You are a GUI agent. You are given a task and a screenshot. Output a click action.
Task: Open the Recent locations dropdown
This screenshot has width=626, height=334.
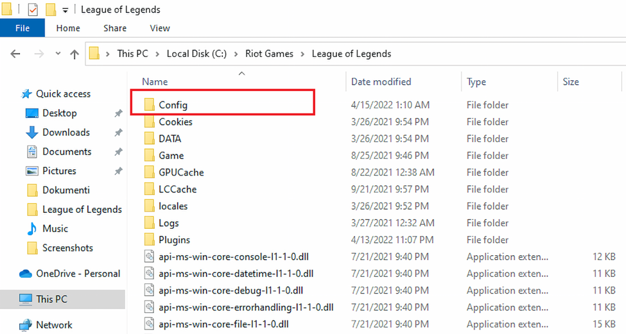pyautogui.click(x=58, y=53)
